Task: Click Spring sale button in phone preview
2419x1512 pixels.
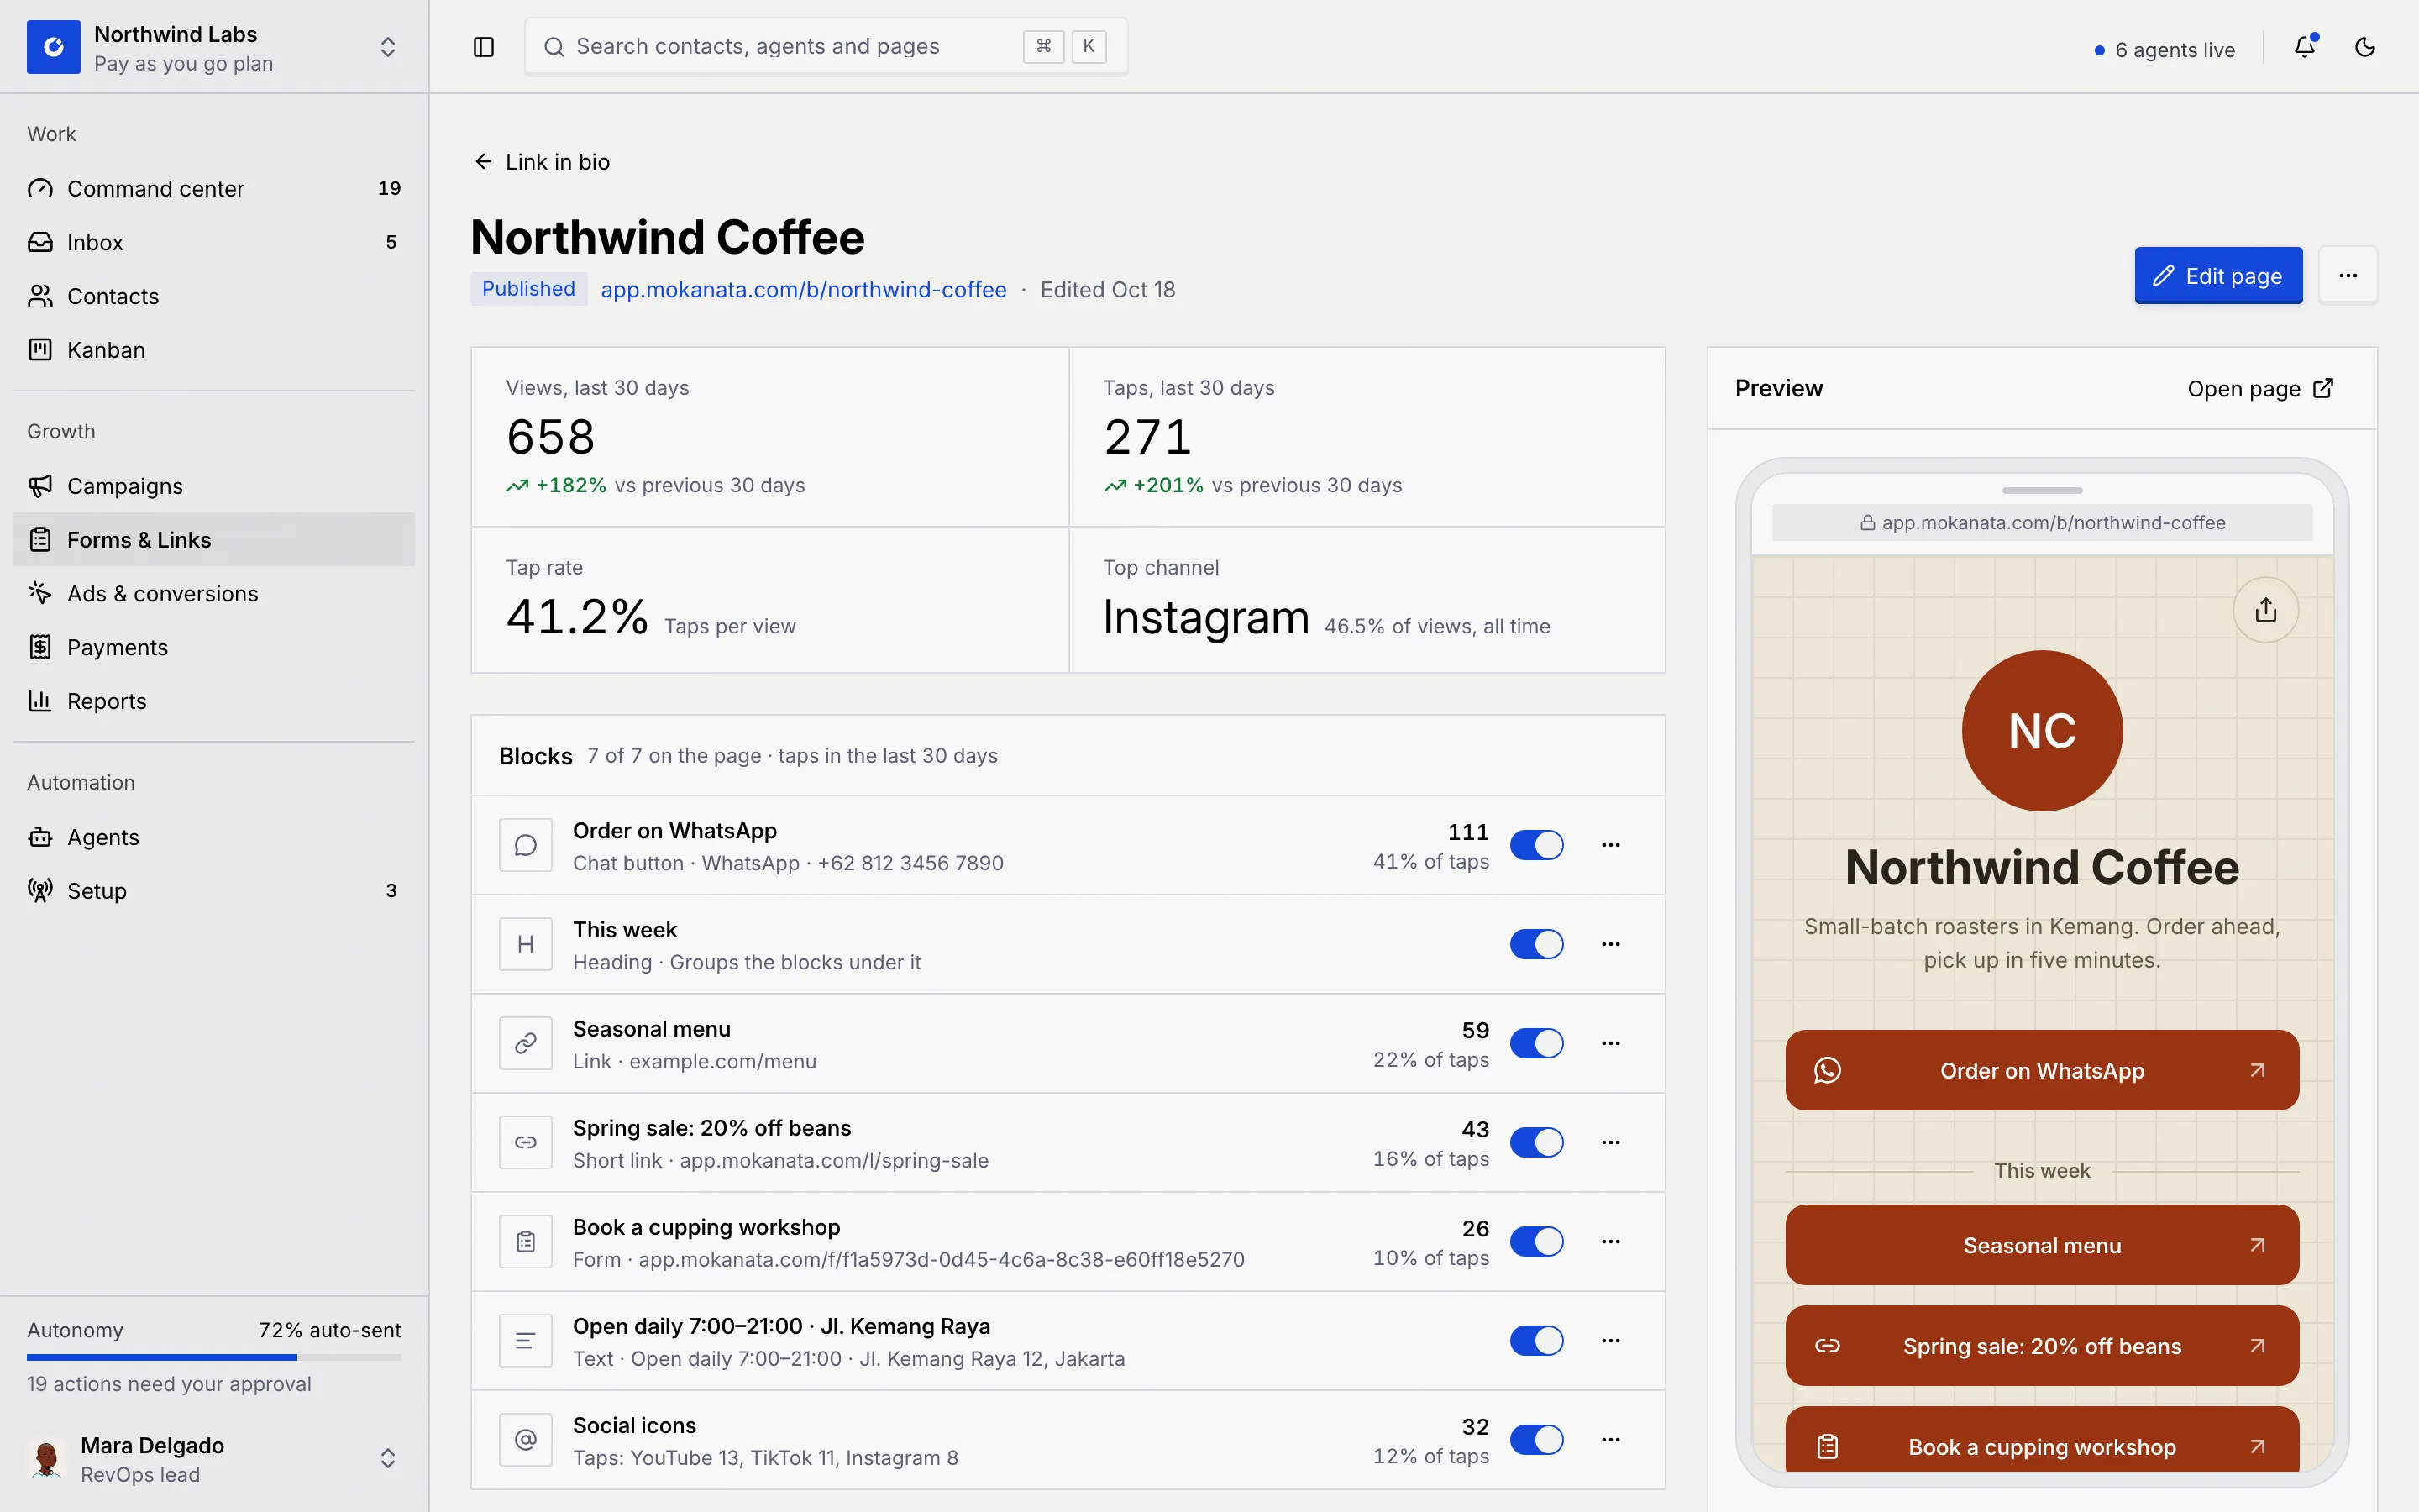Action: click(2042, 1347)
